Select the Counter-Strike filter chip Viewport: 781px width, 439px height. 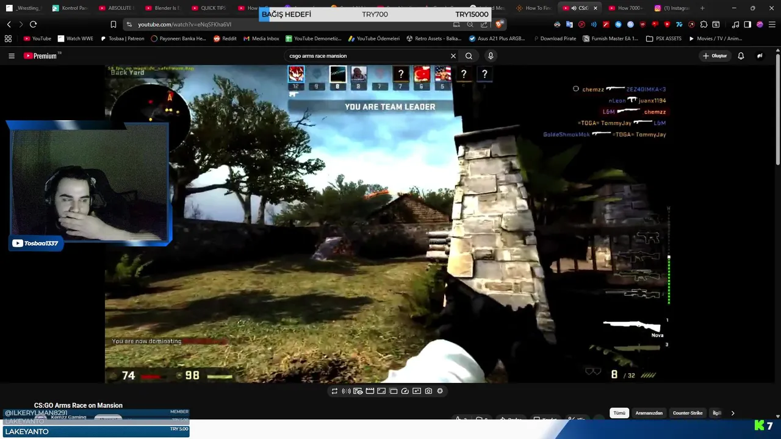[688, 413]
